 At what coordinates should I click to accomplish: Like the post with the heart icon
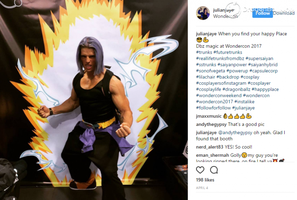[200, 170]
